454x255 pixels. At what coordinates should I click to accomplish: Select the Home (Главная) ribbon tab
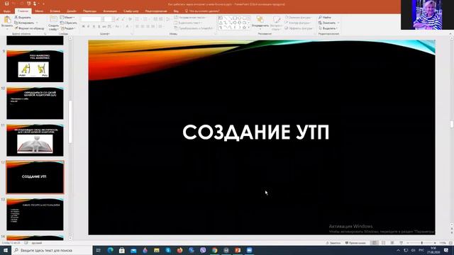tap(23, 11)
